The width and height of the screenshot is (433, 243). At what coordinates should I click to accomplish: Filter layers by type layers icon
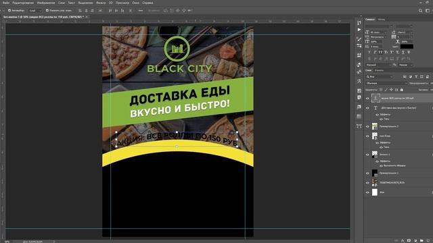coord(416,76)
